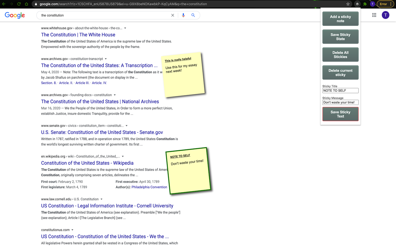
Task: Start voice search with microphone icon
Action: click(183, 15)
